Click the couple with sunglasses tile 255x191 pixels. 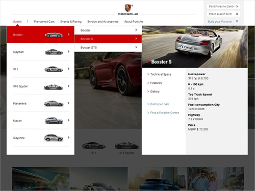(x=215, y=178)
